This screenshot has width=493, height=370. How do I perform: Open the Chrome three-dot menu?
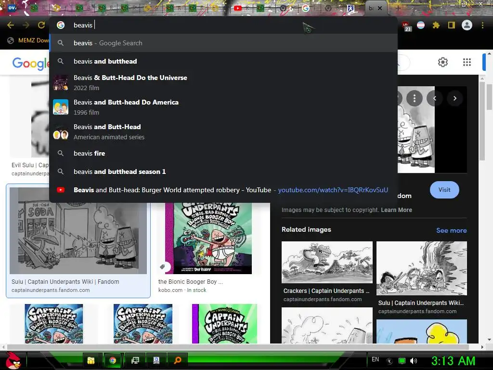pos(482,25)
